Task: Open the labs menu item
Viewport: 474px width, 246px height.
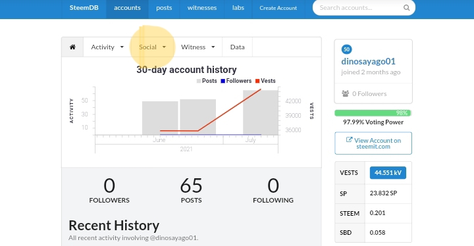Action: pos(238,8)
